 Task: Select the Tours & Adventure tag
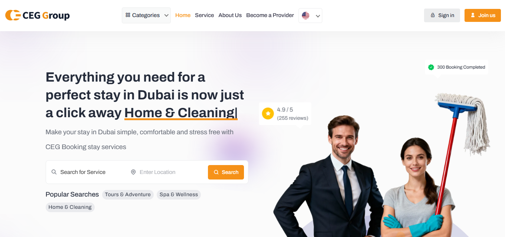click(x=128, y=195)
